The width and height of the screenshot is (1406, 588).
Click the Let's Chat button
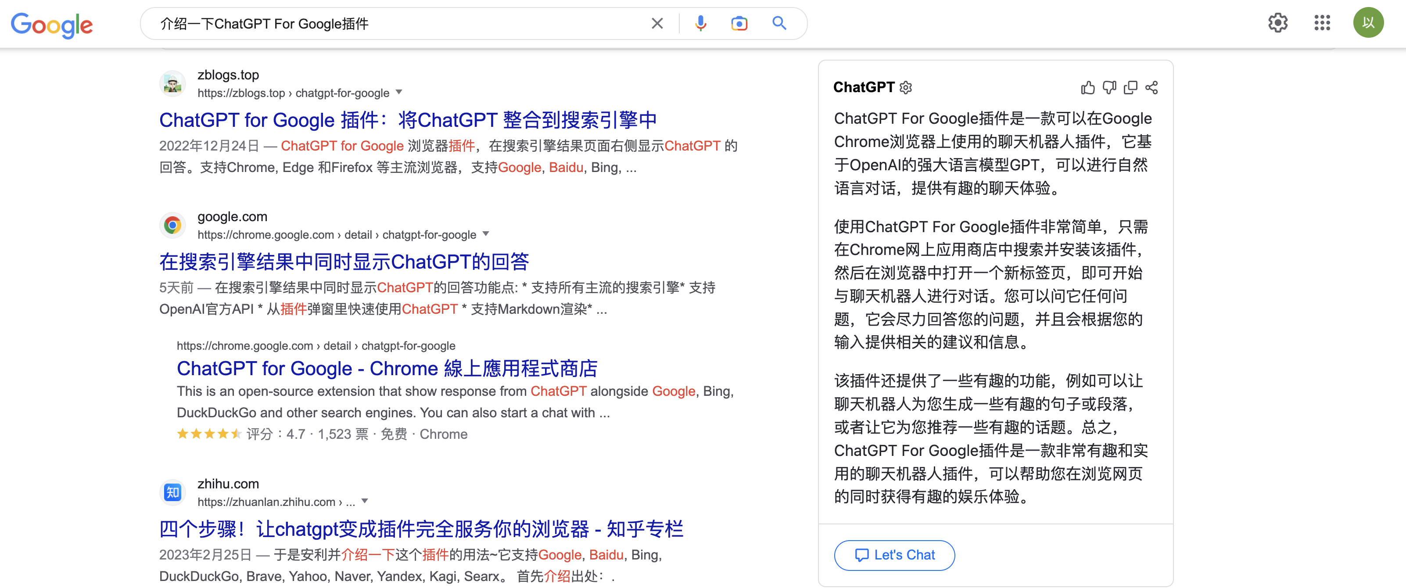tap(894, 555)
